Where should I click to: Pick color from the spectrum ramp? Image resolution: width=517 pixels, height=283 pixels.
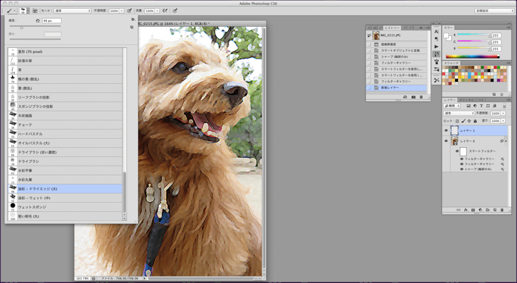472,56
